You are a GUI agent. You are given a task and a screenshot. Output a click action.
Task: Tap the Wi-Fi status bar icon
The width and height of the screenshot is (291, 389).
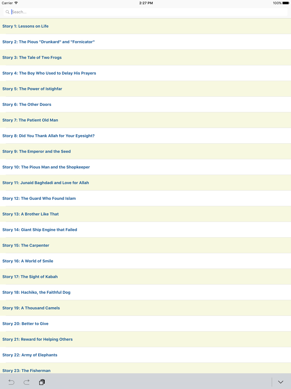16,3
